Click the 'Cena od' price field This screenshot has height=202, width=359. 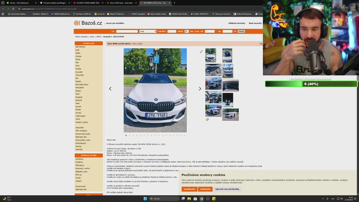[x=210, y=31]
